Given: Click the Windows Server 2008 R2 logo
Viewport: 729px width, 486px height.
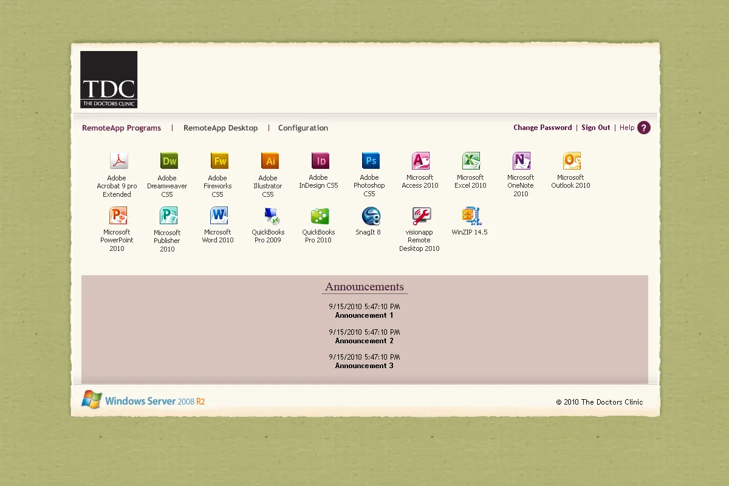Looking at the screenshot, I should 143,400.
